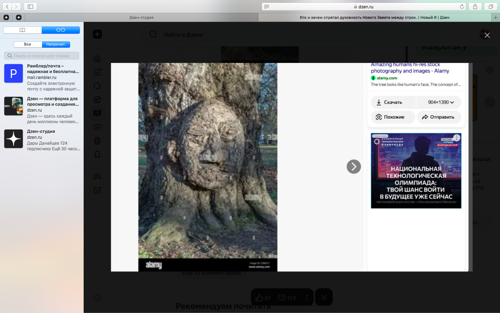
Task: Open Дзен — платформа reading list item
Action: click(42, 110)
